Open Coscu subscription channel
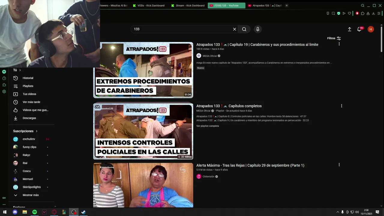The width and height of the screenshot is (384, 216). tap(31, 171)
